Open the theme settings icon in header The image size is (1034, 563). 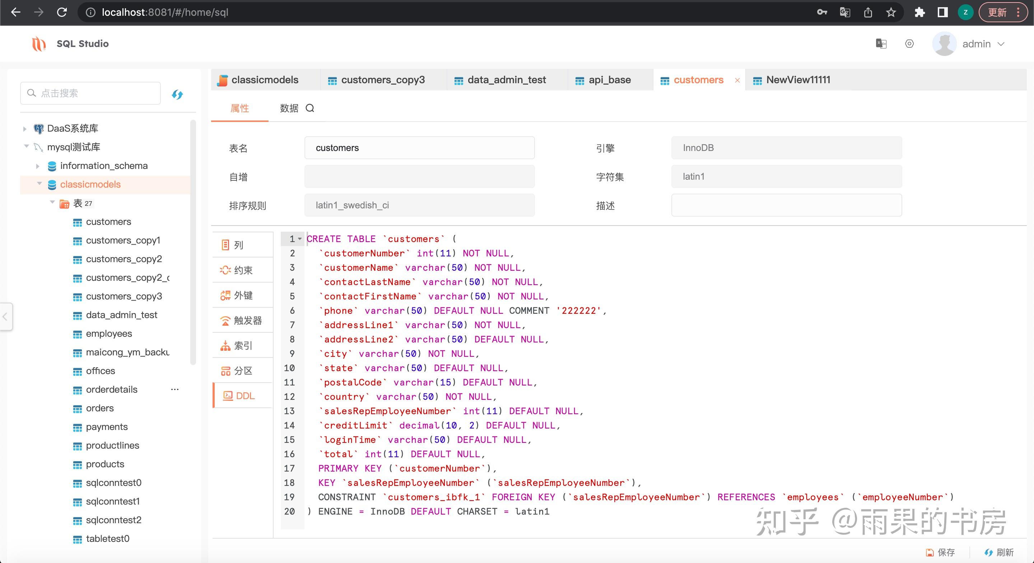point(909,44)
